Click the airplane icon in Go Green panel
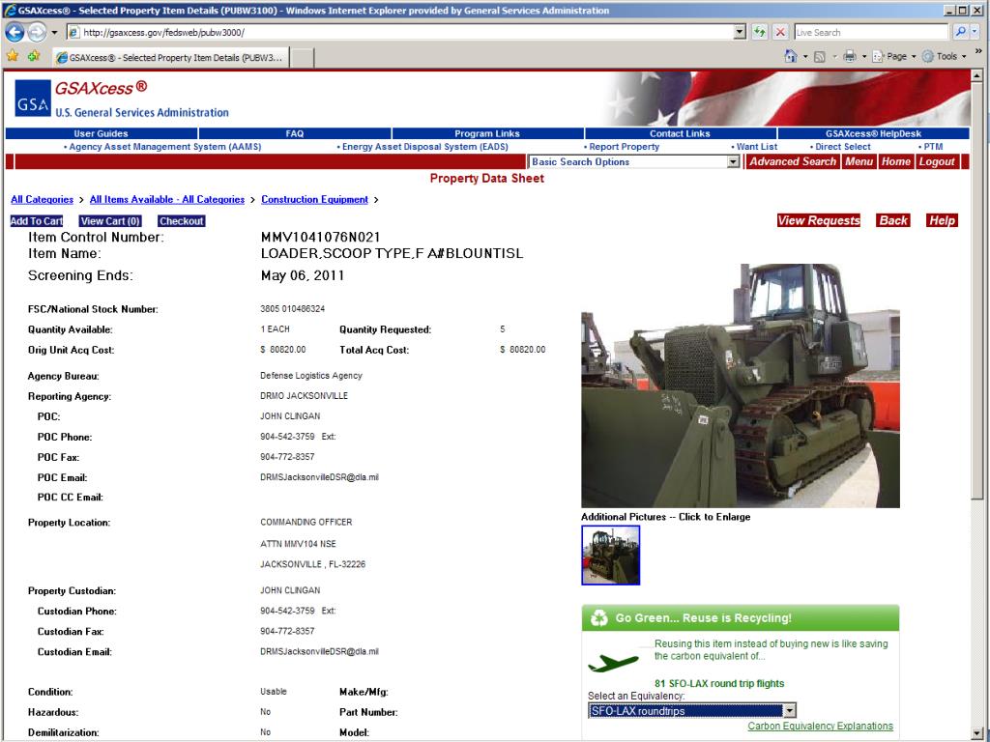Viewport: 990px width, 742px height. coord(613,663)
